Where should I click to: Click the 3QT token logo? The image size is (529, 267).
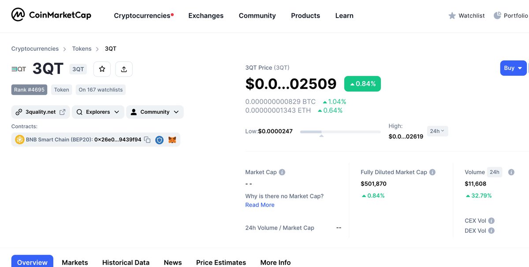click(19, 69)
